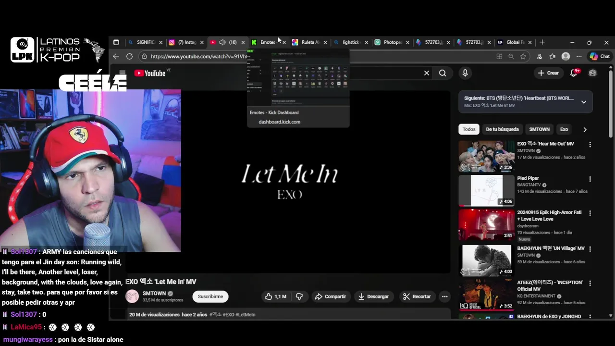Go to YouTube home via logo
Screen dimensions: 615x346
tap(150, 73)
